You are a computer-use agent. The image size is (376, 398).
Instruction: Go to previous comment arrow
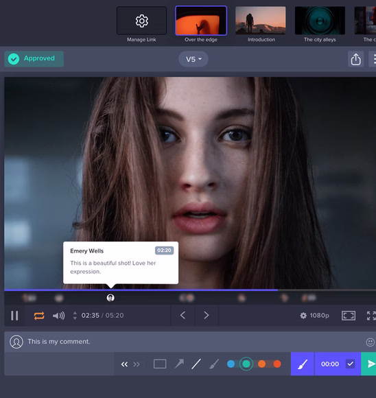click(183, 315)
